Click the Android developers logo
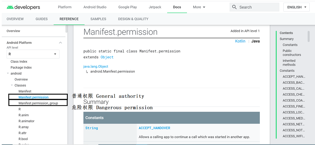Viewport: 315px width, 145px height. point(23,7)
